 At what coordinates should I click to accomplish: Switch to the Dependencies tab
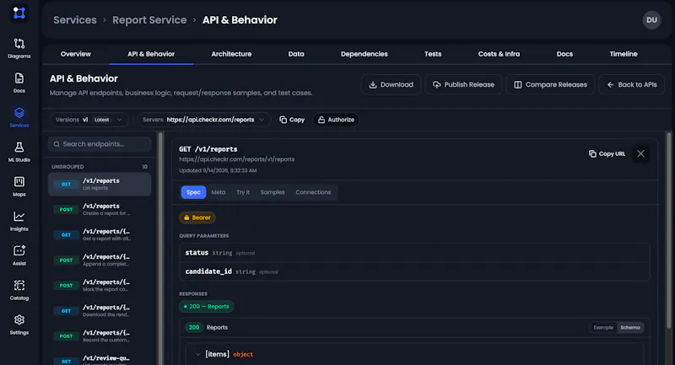click(364, 54)
